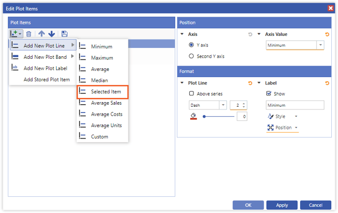Image resolution: width=338 pixels, height=213 pixels.
Task: Choose Add New Plot Line menu entry
Action: (43, 45)
